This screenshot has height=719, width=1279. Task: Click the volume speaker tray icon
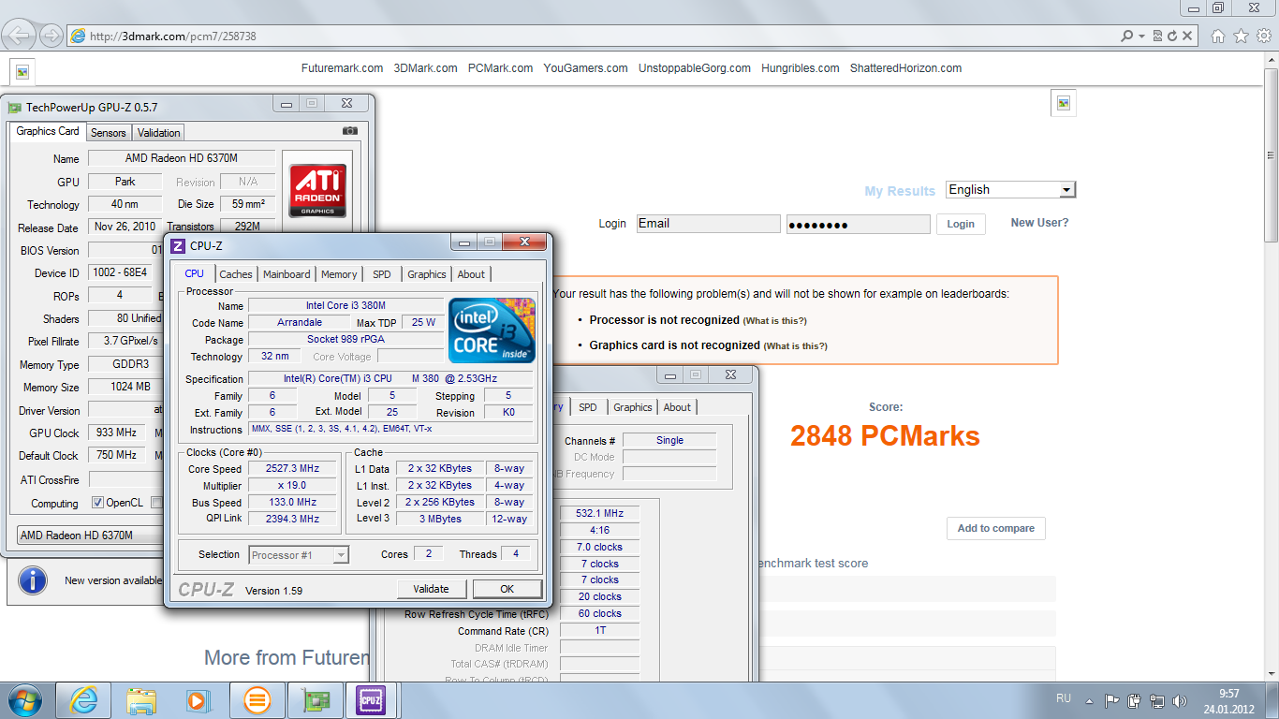[1181, 700]
